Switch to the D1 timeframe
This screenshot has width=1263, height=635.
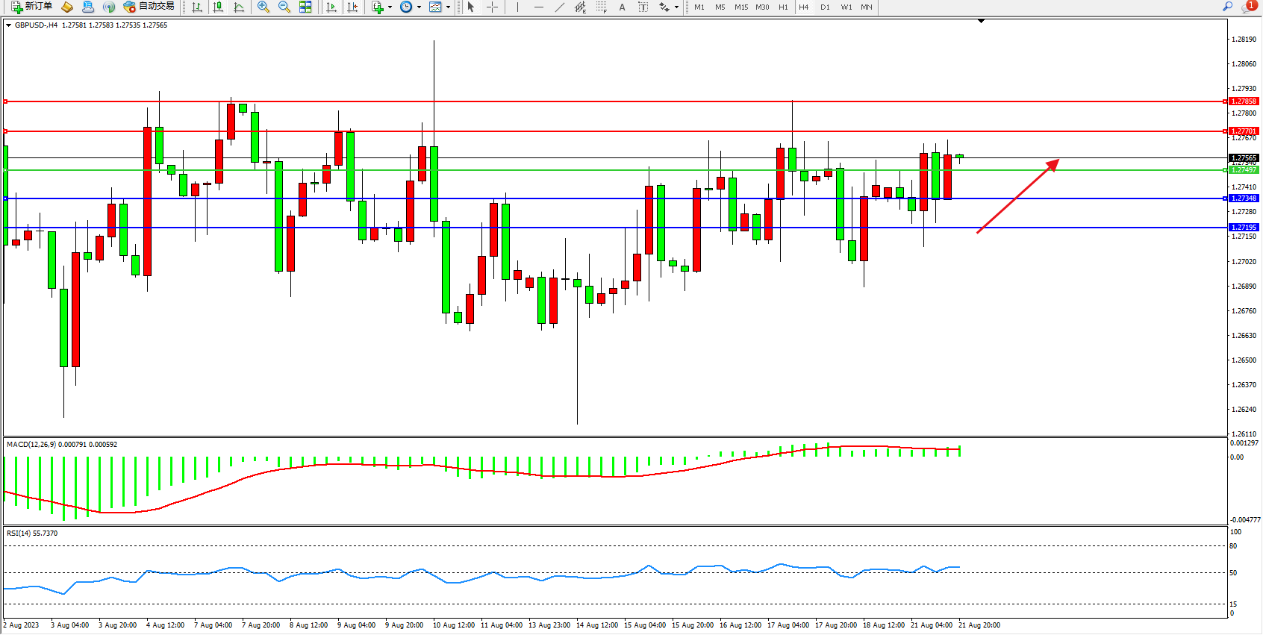click(x=825, y=7)
